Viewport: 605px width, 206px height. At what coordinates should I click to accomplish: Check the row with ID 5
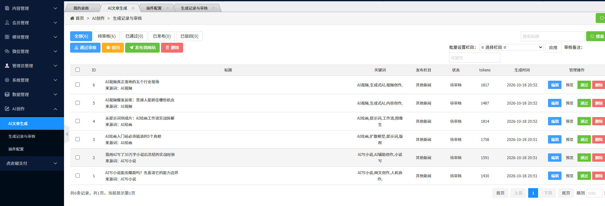click(x=77, y=103)
